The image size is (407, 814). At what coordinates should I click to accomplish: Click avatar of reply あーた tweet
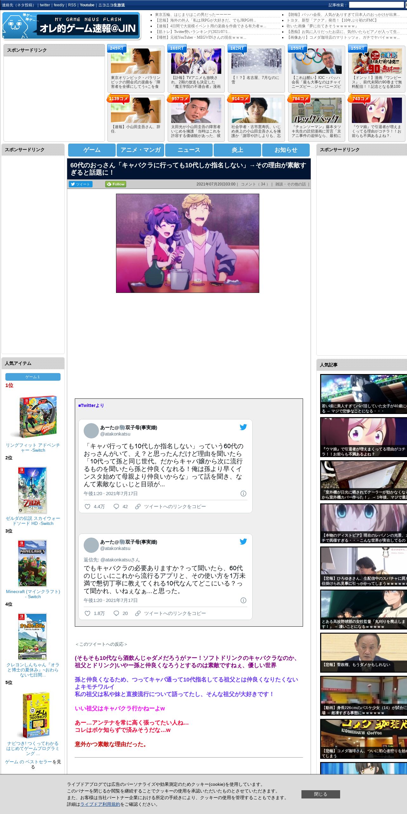coord(91,545)
